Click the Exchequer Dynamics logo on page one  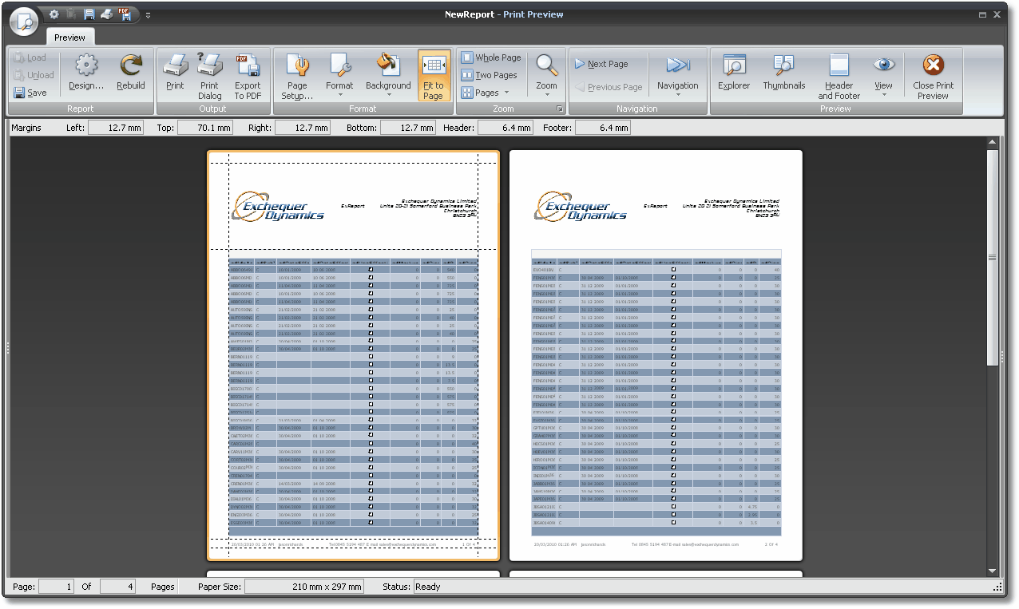[x=278, y=206]
